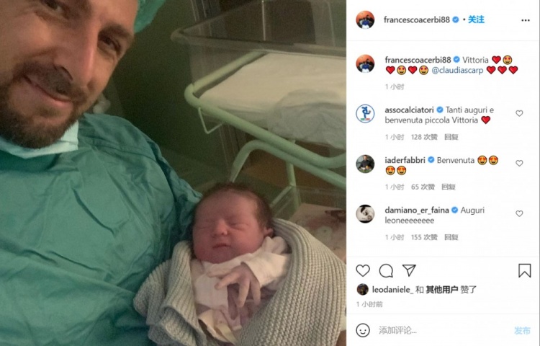Like the post with the heart icon
540x346 pixels.
coord(363,271)
